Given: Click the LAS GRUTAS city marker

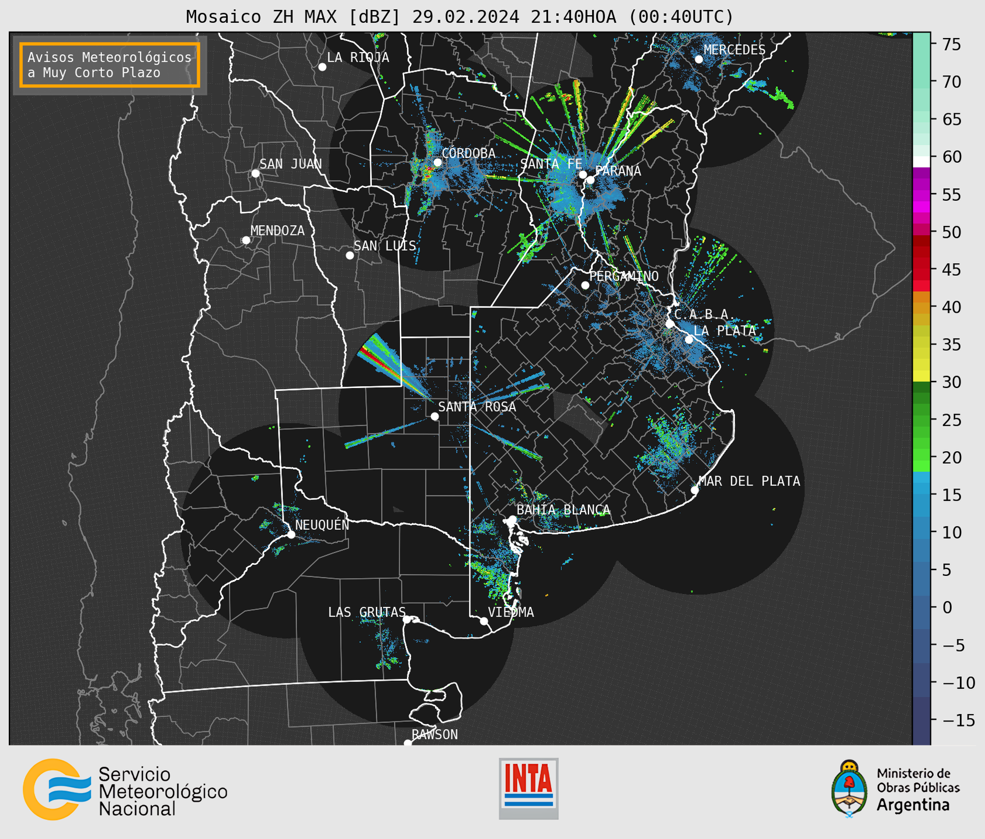Looking at the screenshot, I should pos(407,620).
